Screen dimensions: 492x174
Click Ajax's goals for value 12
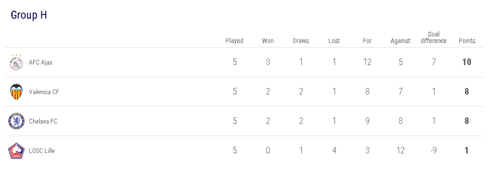click(x=367, y=62)
